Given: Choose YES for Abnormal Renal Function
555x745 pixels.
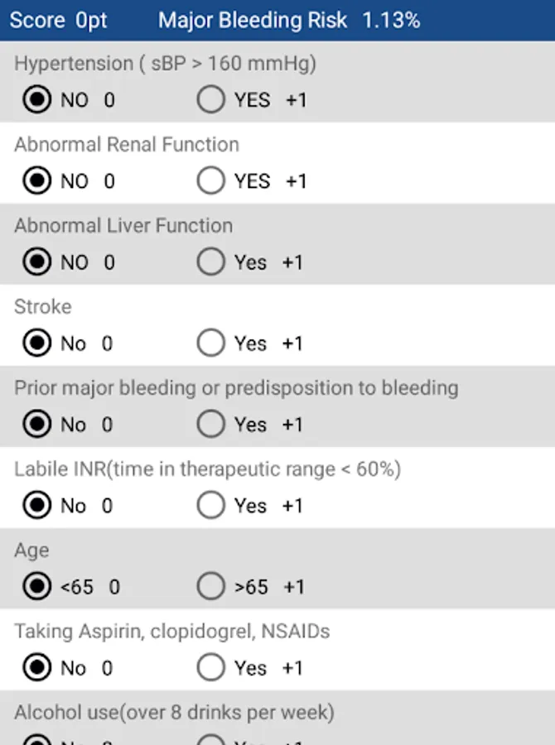Looking at the screenshot, I should click(211, 181).
